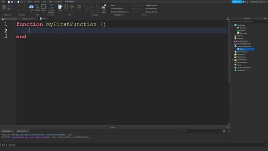Click the Forward navigate arrow

point(25,7)
